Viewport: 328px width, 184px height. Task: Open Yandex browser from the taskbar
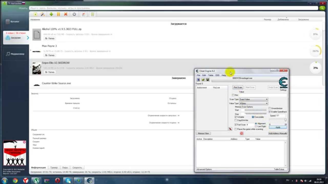pyautogui.click(x=26, y=180)
